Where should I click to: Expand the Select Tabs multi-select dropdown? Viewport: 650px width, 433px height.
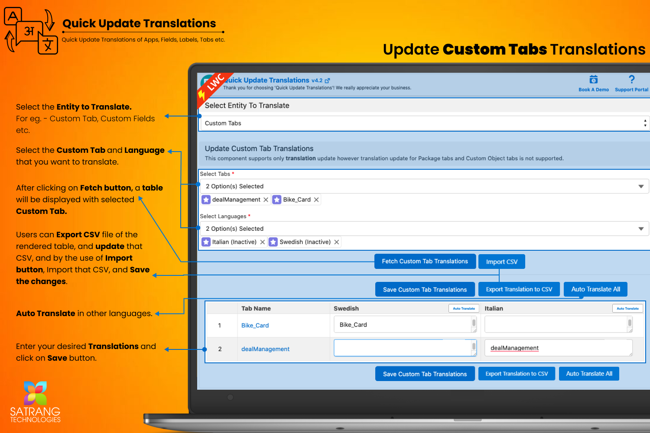pos(425,186)
